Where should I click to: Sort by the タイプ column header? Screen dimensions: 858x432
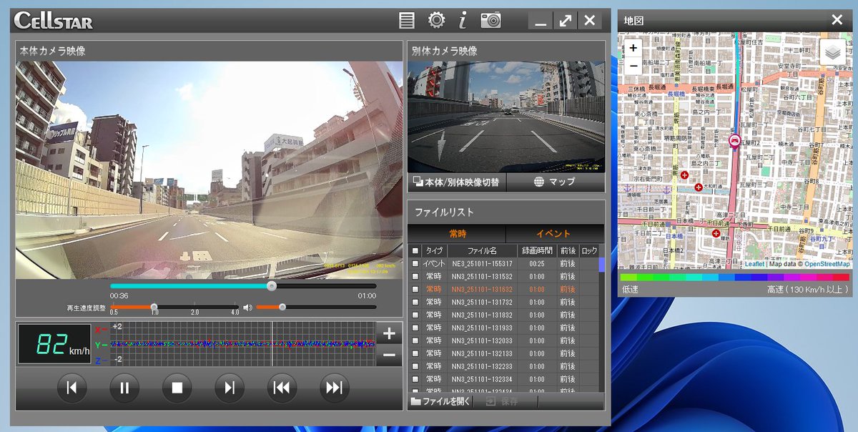(434, 251)
